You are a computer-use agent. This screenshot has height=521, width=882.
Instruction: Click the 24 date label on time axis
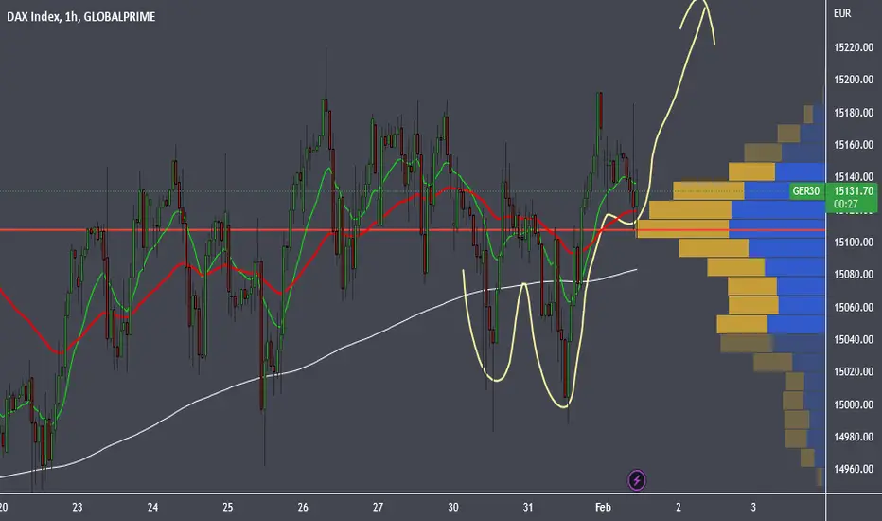[x=152, y=507]
